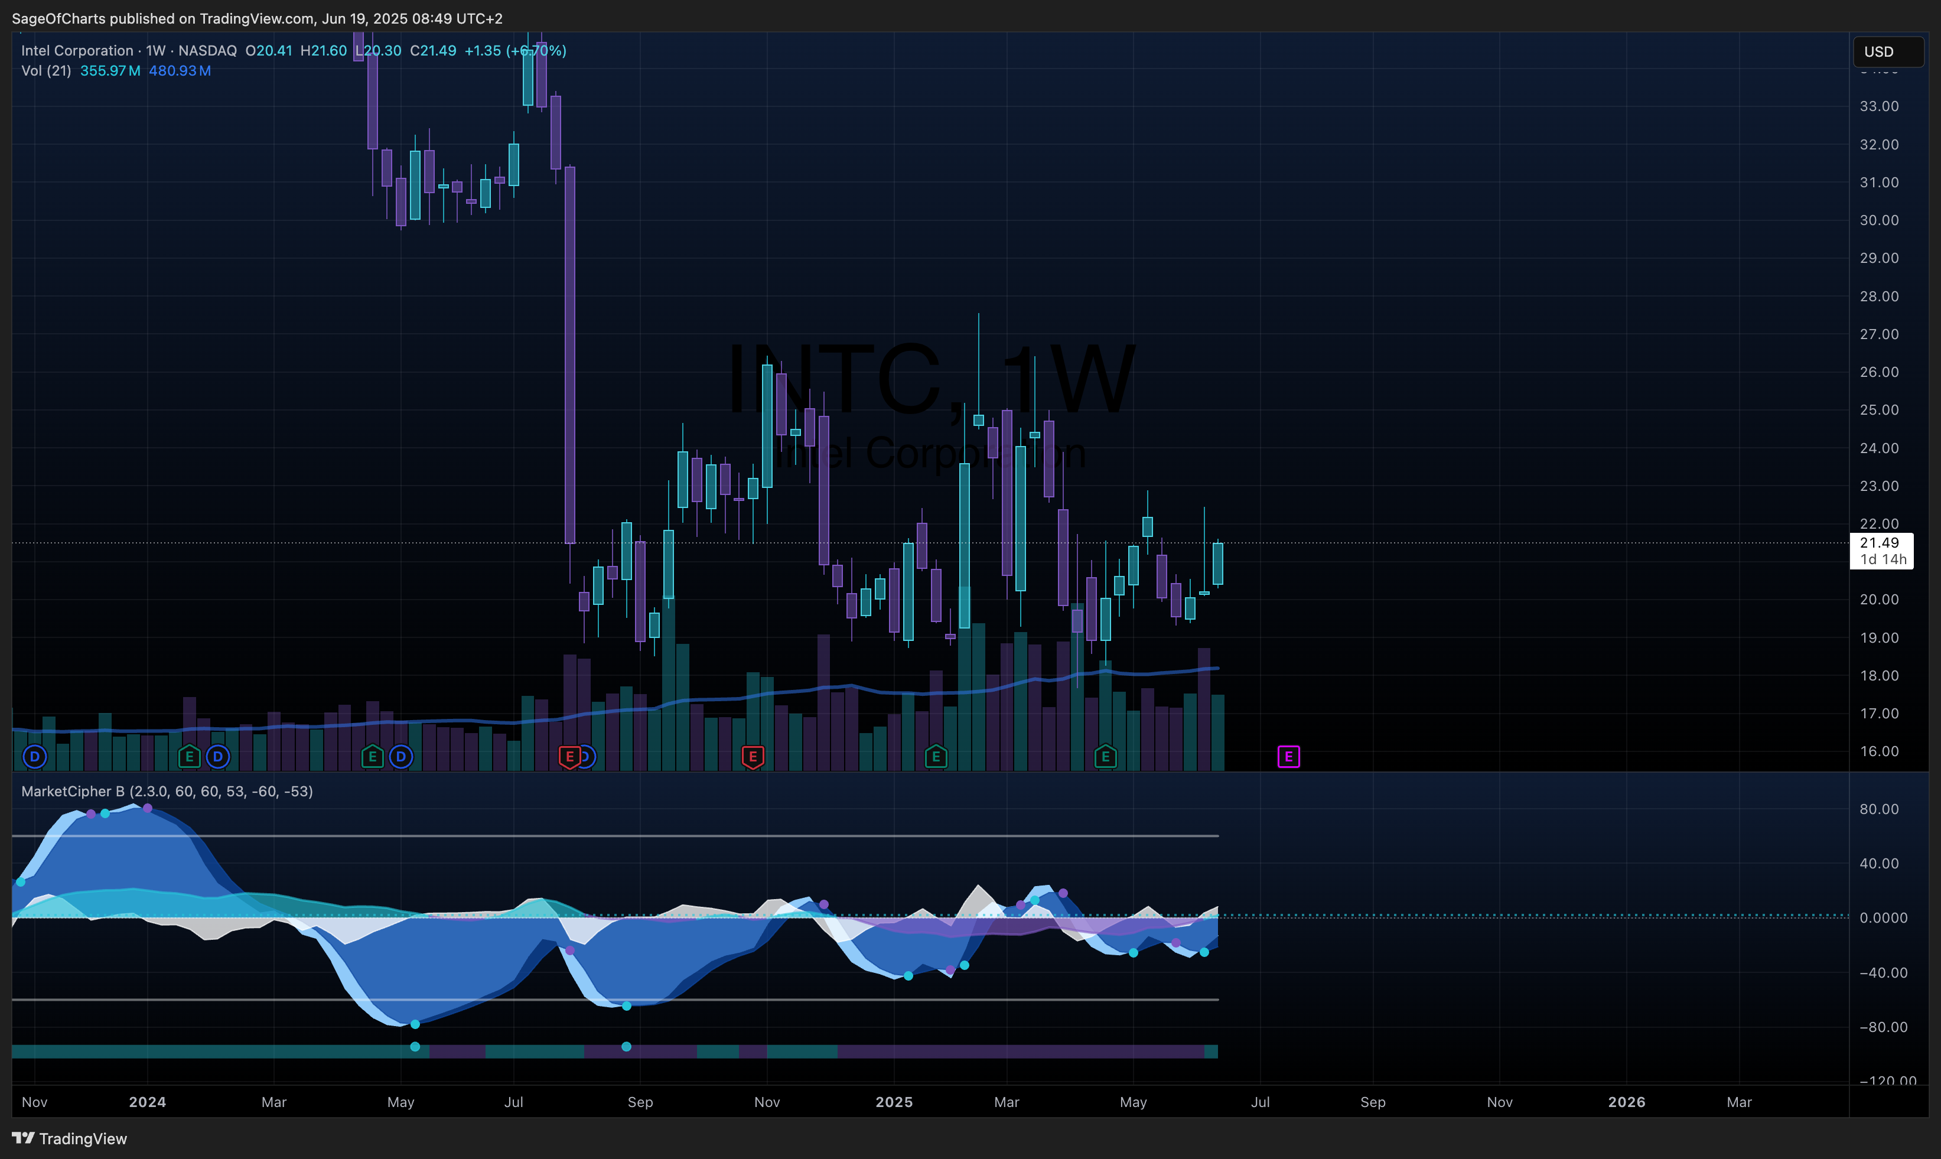Click the close value C21.49
The image size is (1941, 1159).
point(434,51)
